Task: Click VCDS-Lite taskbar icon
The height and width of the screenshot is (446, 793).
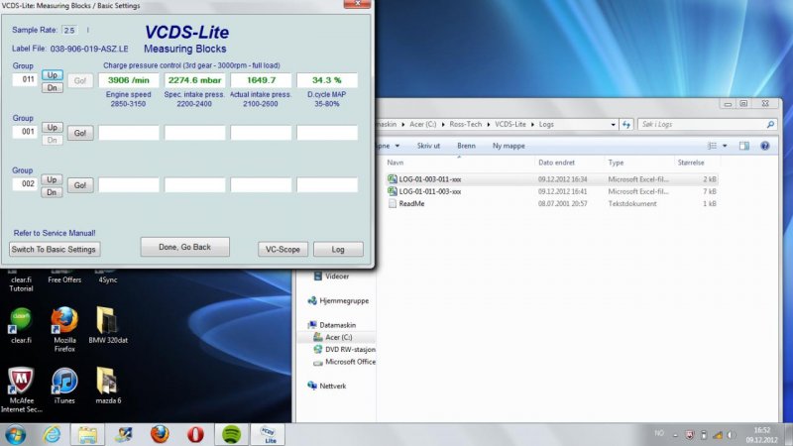Action: point(268,435)
